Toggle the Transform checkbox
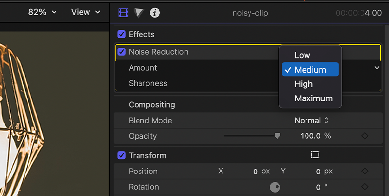This screenshot has height=196, width=389. pos(122,155)
